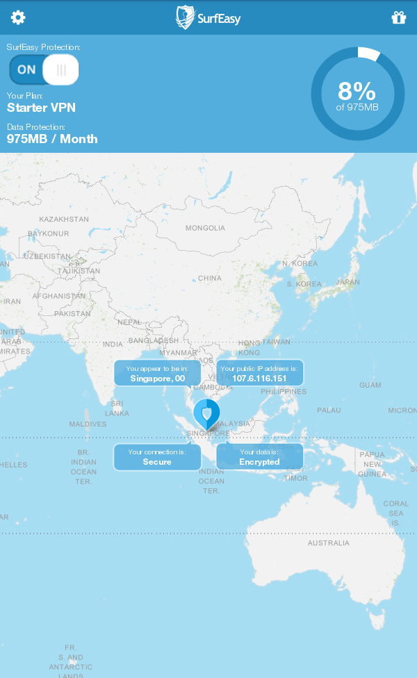
Task: Tap the gift box rewards icon
Action: point(398,17)
